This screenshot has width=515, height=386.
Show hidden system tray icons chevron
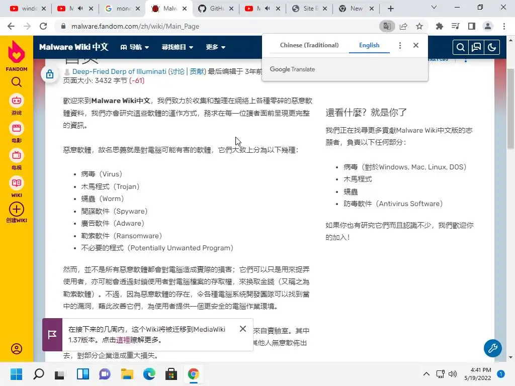pyautogui.click(x=426, y=374)
